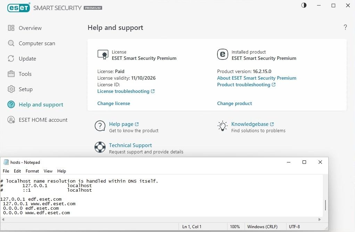355x232 pixels.
Task: Click the Change product link
Action: tap(234, 103)
